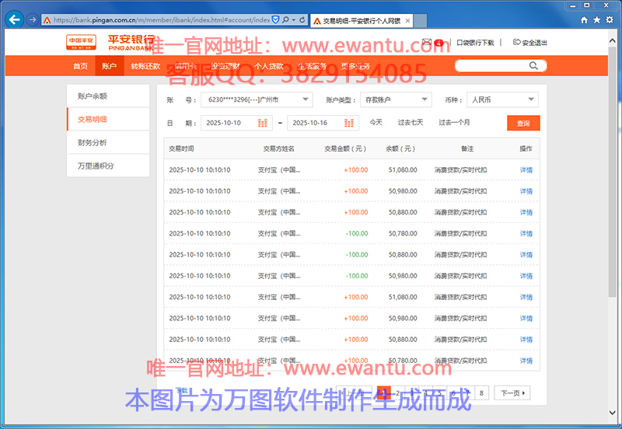Close the 交易明细 browser tab

(x=407, y=21)
